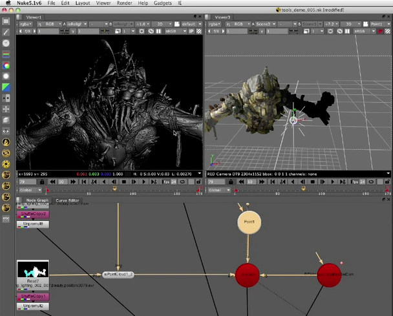Click Viewer1 region of interest icon

tap(142, 31)
